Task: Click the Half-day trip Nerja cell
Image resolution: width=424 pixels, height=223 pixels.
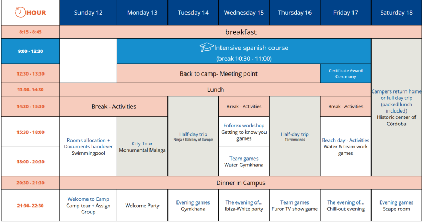Action: point(193,136)
